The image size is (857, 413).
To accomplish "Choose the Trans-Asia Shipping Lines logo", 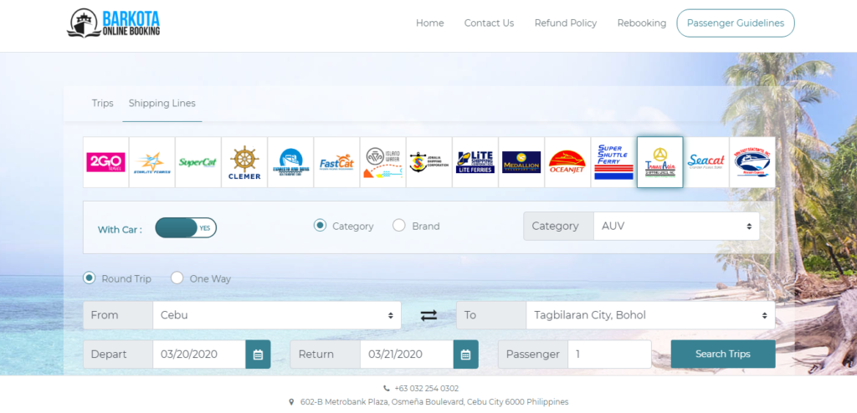I will pyautogui.click(x=659, y=162).
